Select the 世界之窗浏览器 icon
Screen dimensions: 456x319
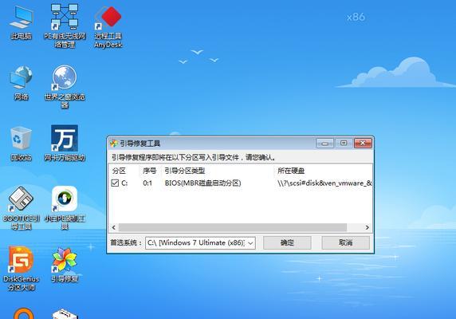[x=65, y=86]
